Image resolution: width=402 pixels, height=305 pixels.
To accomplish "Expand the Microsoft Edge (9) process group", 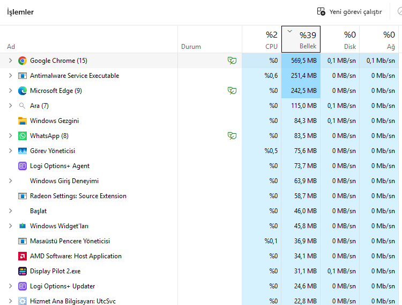I will (10, 91).
